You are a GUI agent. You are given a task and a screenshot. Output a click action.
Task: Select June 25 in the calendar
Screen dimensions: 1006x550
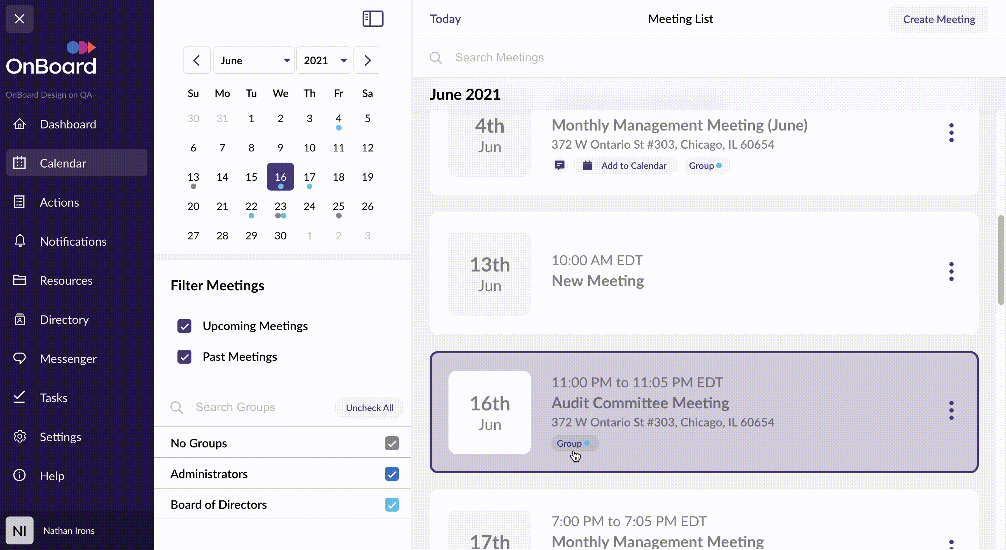[x=338, y=206]
